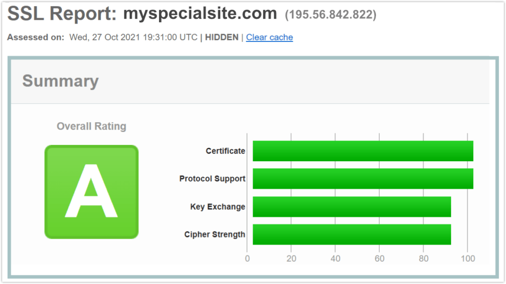Select the 100 mark on chart axis
This screenshot has width=506, height=284.
[x=468, y=258]
